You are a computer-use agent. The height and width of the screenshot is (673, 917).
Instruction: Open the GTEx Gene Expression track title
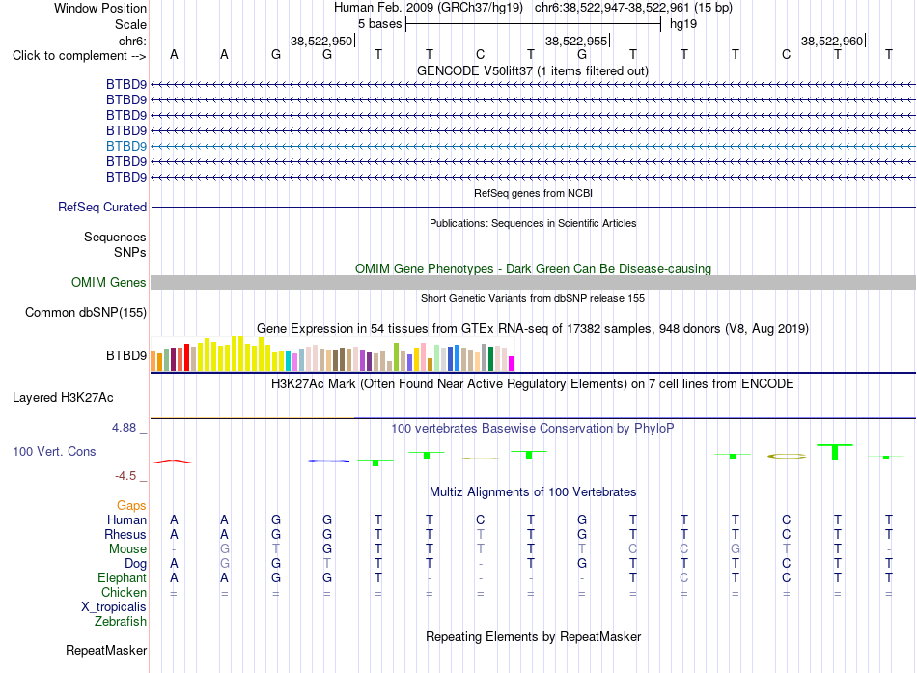[x=532, y=329]
